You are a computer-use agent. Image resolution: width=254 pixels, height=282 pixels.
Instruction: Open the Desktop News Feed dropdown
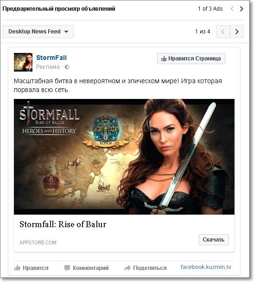(38, 32)
